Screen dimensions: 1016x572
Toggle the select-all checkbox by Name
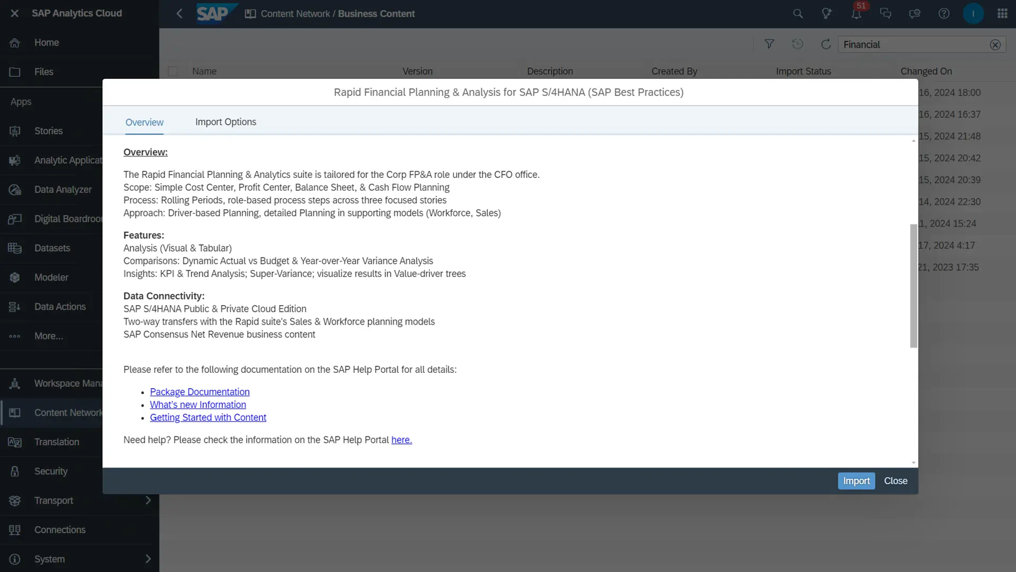point(173,71)
